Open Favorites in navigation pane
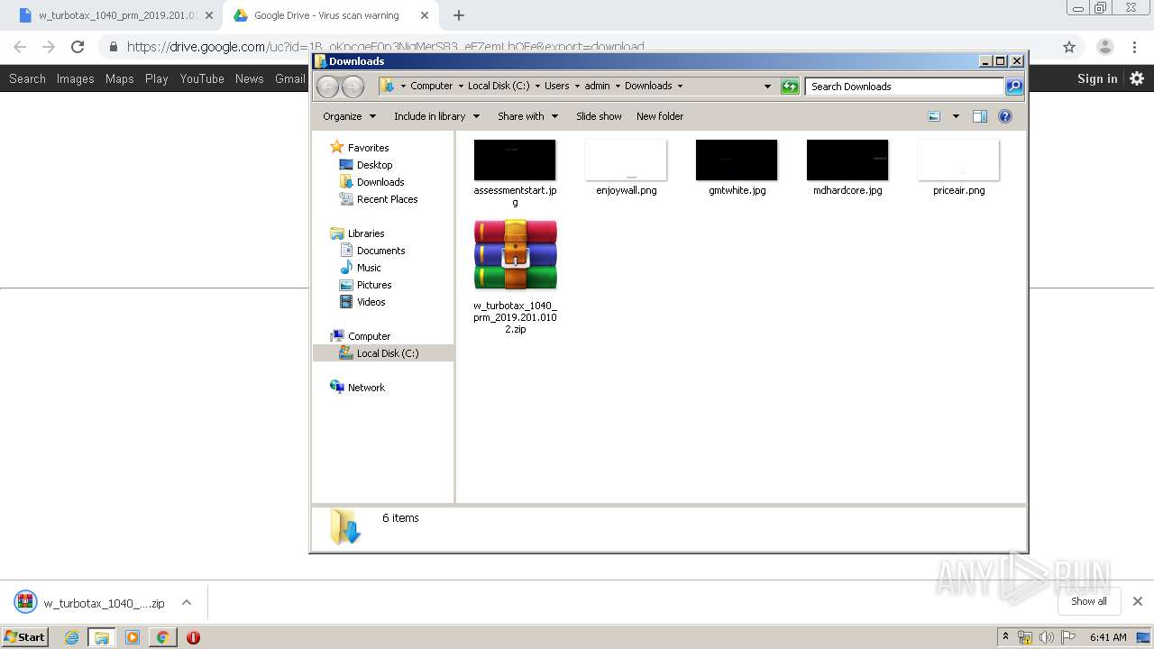This screenshot has width=1154, height=649. click(x=368, y=148)
